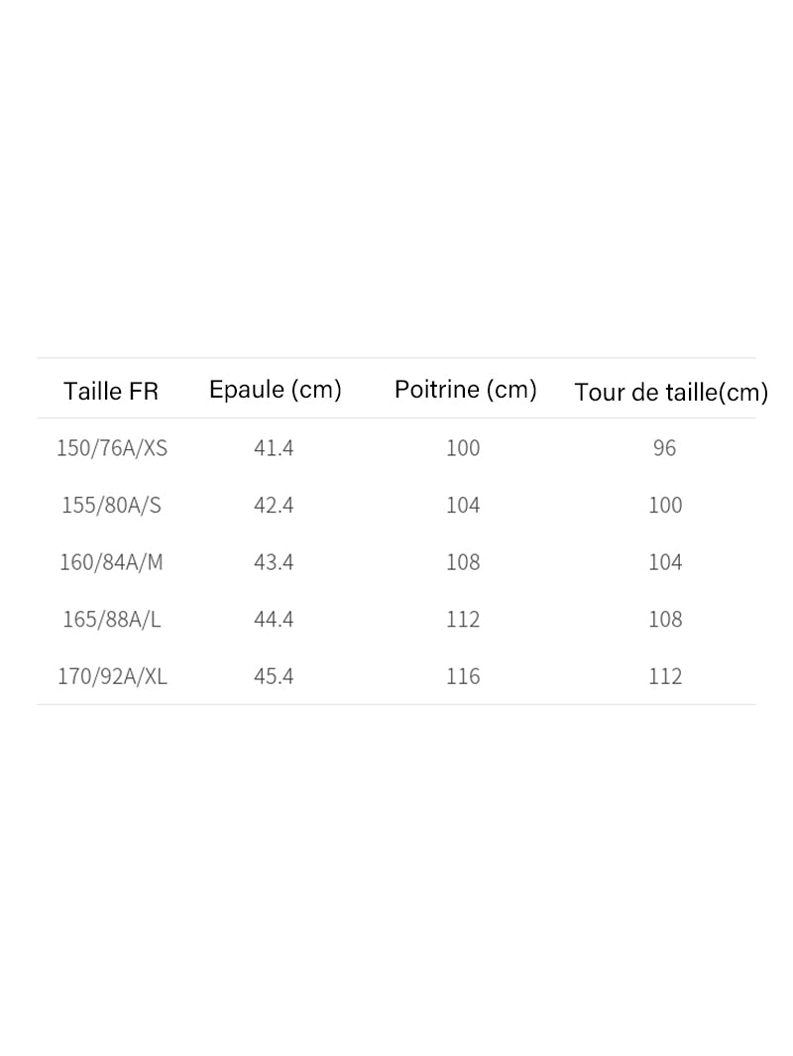Click the Tour de taille(cm) header
Screen dimensions: 793x1056
point(671,393)
